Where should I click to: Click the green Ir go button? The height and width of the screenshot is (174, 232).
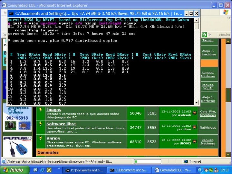pos(204,35)
